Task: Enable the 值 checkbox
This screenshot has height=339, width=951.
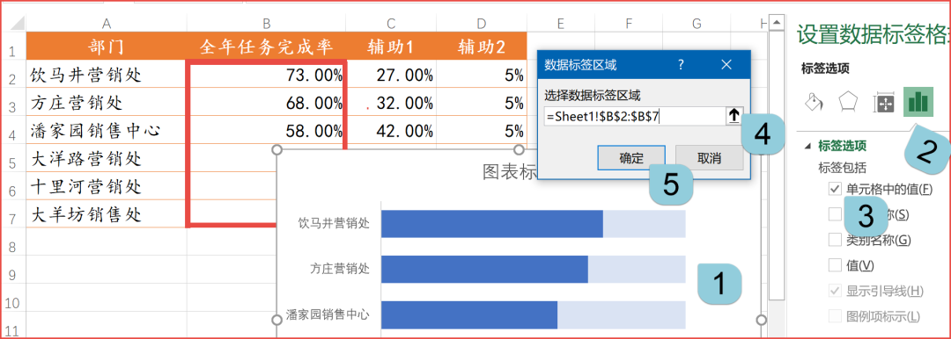Action: (835, 264)
